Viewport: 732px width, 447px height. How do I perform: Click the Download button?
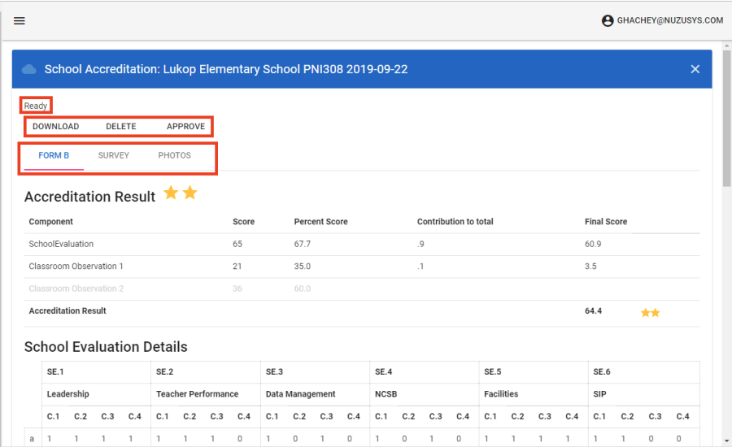[x=55, y=127]
